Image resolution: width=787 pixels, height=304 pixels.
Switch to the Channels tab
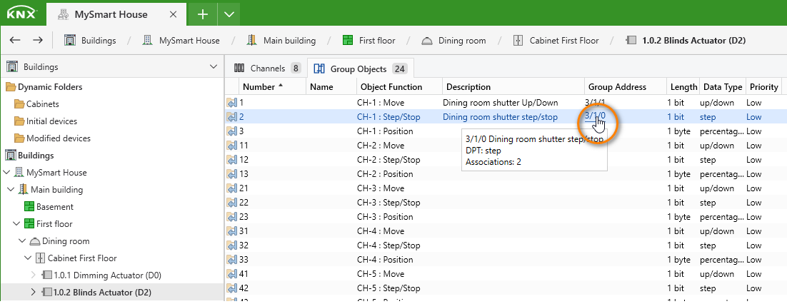[267, 69]
